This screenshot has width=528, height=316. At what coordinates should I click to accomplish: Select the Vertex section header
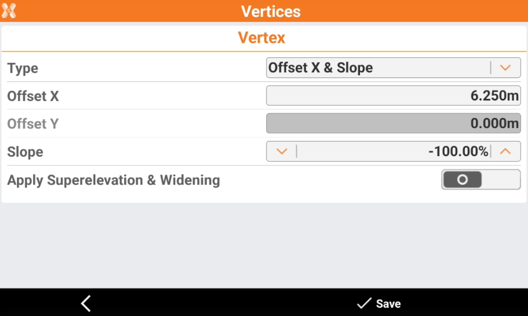[x=262, y=38]
